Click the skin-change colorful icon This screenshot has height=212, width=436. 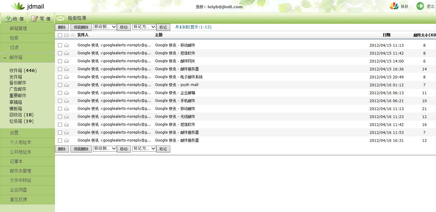pos(394,6)
